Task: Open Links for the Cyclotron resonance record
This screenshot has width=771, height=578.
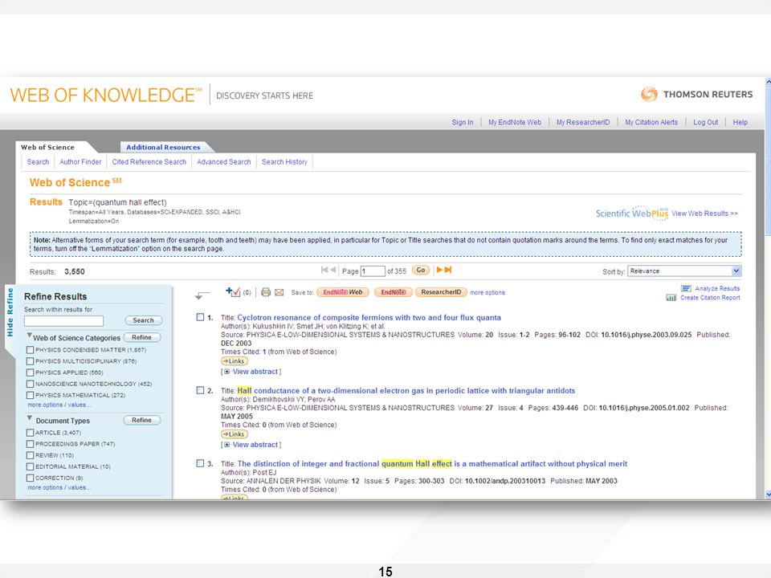Action: (x=234, y=361)
